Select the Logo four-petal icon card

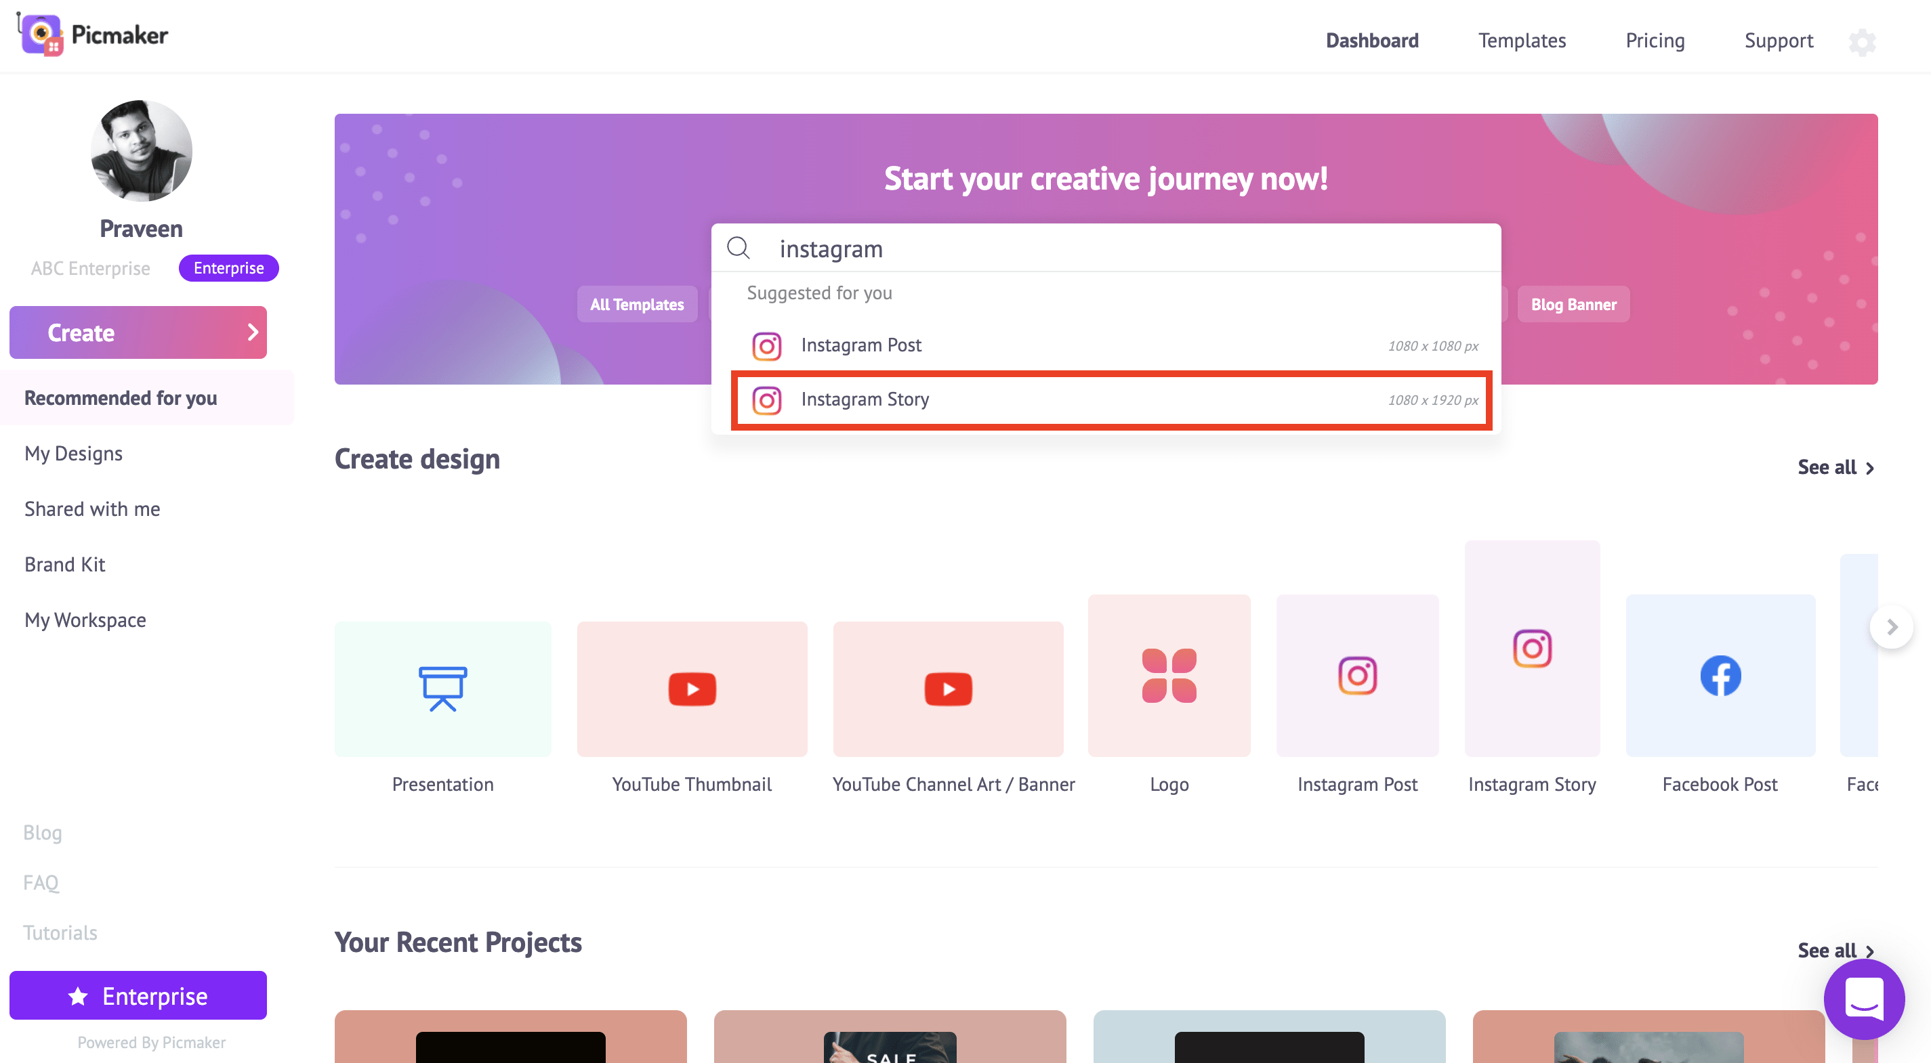click(x=1169, y=675)
